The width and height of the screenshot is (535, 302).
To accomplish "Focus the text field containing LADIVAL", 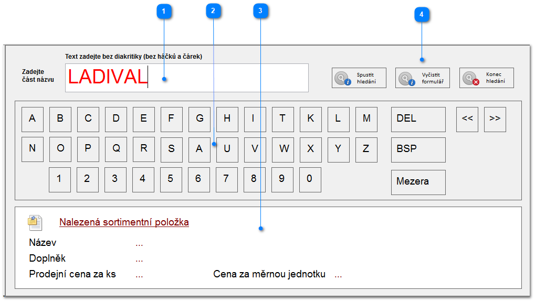I will 187,78.
